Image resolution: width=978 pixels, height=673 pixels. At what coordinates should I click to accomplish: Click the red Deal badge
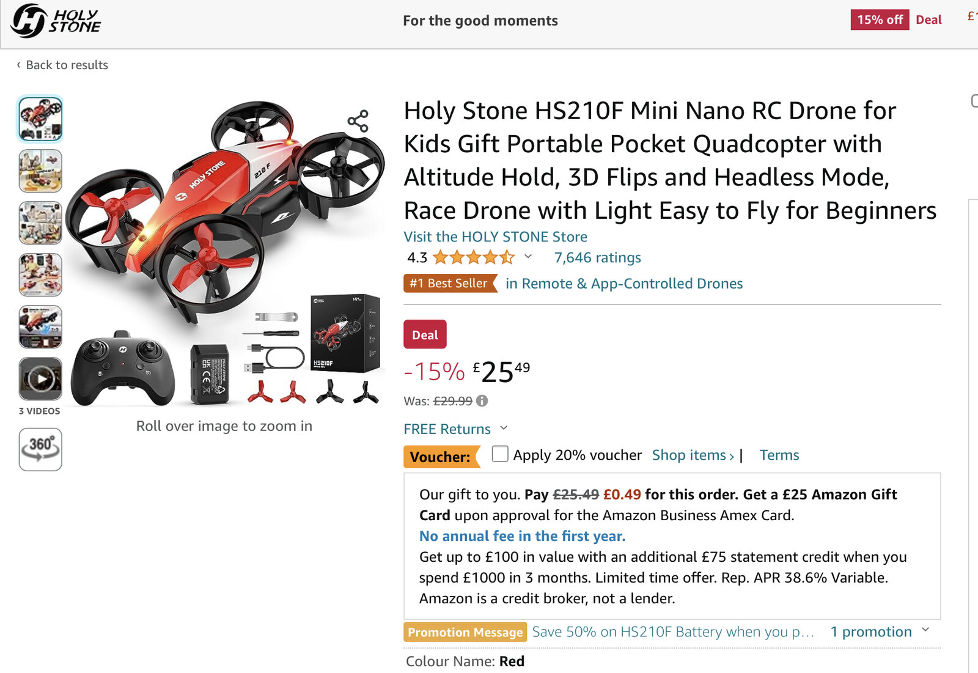(425, 335)
